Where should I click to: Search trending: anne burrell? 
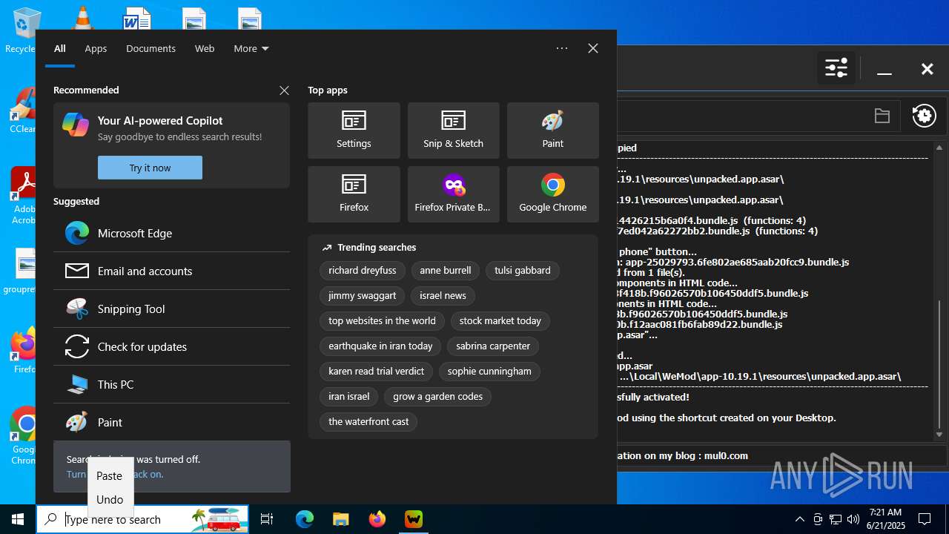[446, 271]
